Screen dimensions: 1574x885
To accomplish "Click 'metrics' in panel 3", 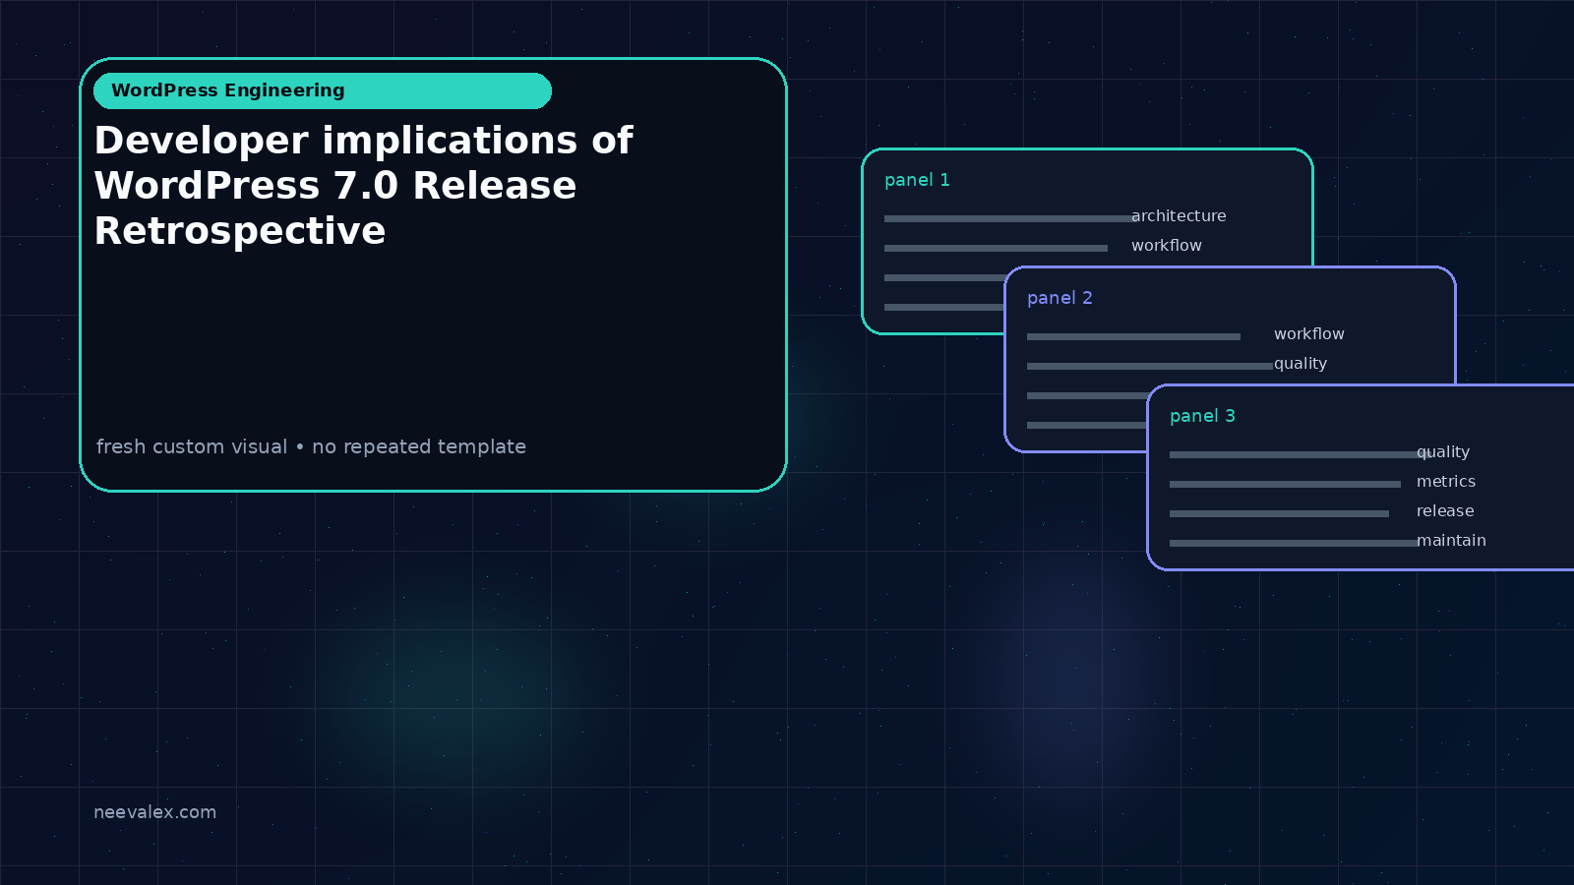I will pyautogui.click(x=1446, y=482).
